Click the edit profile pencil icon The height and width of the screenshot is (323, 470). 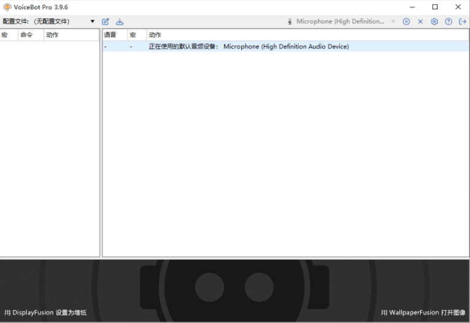[106, 21]
